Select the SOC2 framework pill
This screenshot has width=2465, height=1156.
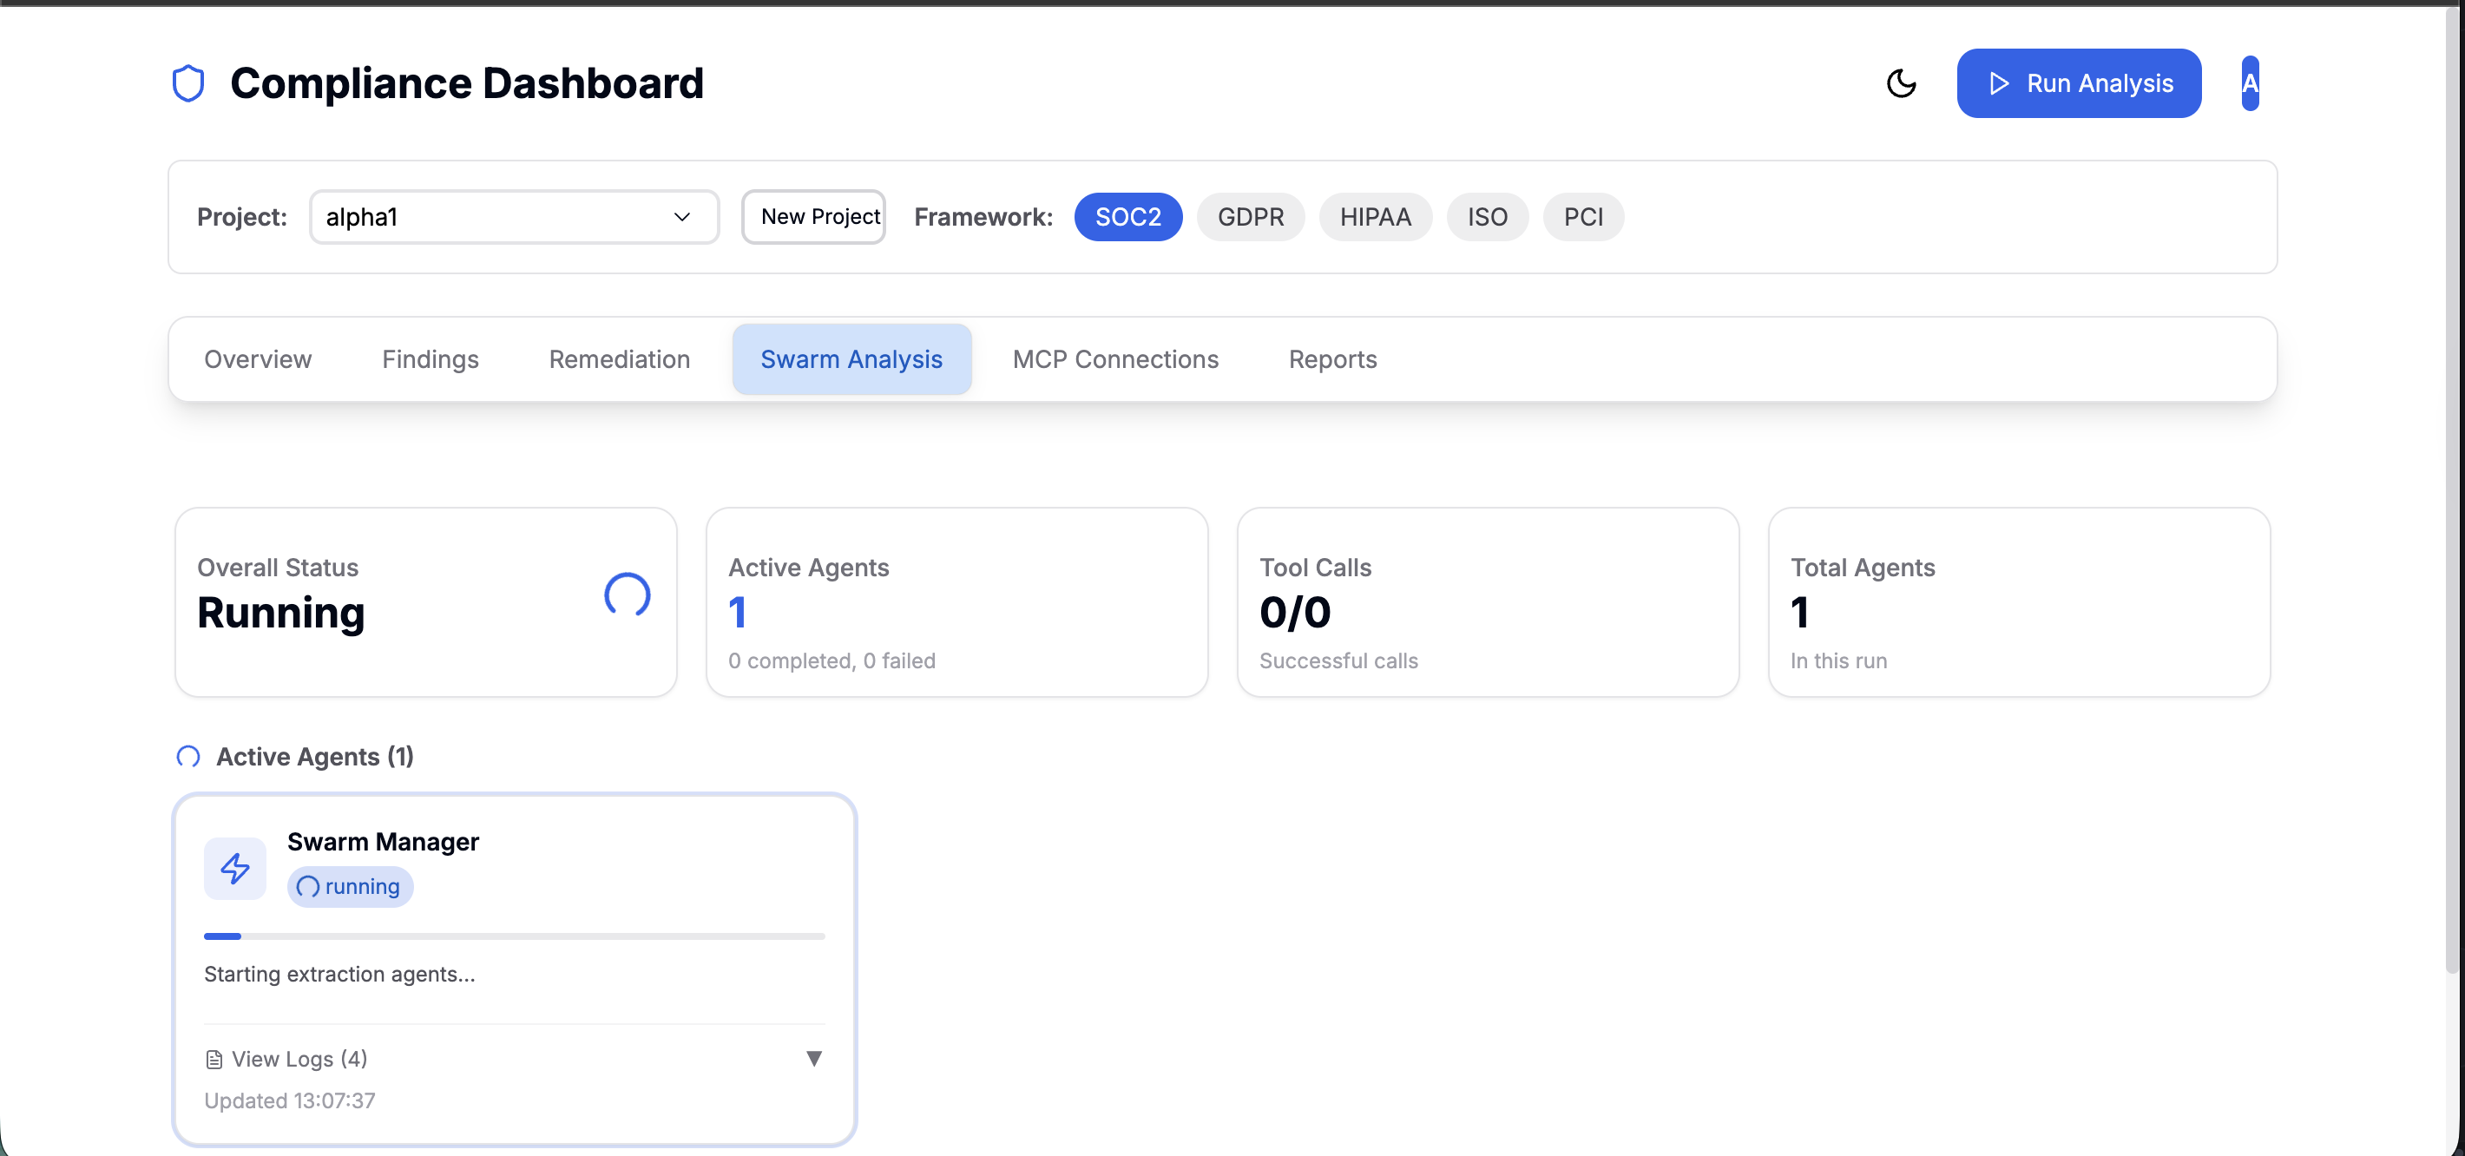point(1127,217)
